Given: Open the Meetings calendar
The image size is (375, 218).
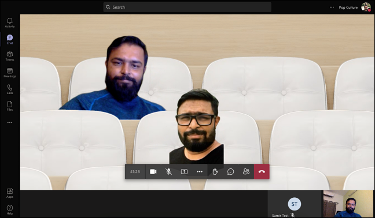Looking at the screenshot, I should [x=10, y=73].
